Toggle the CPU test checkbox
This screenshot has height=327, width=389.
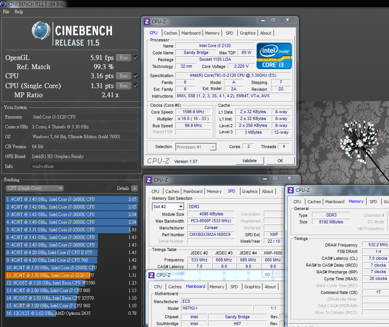[x=136, y=76]
